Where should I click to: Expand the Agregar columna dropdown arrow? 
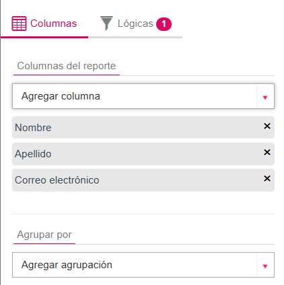point(265,97)
